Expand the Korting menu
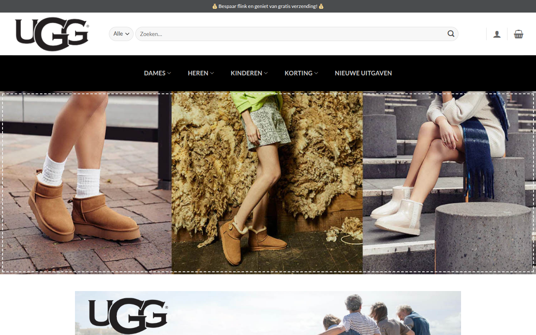 click(x=301, y=73)
